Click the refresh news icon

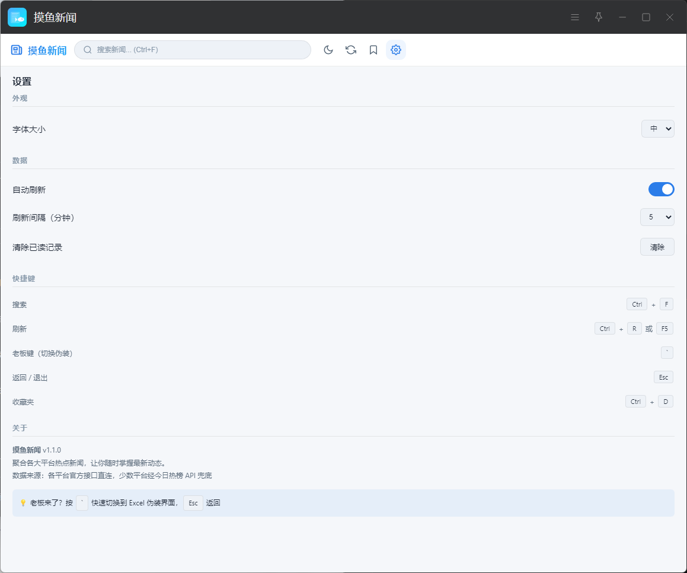coord(351,50)
